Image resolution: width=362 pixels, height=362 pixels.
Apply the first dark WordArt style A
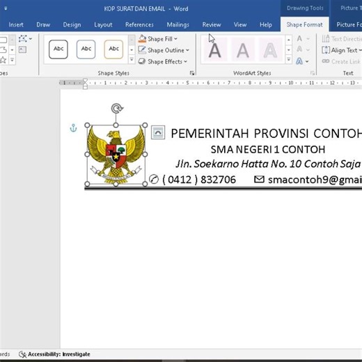coord(214,50)
